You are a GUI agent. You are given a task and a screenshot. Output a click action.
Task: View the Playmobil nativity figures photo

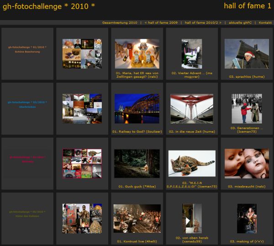click(137, 53)
